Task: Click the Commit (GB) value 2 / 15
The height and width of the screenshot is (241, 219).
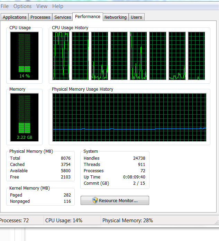Action: 139,183
